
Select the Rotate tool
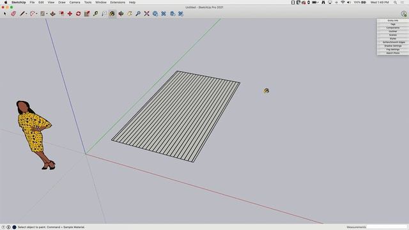78,13
